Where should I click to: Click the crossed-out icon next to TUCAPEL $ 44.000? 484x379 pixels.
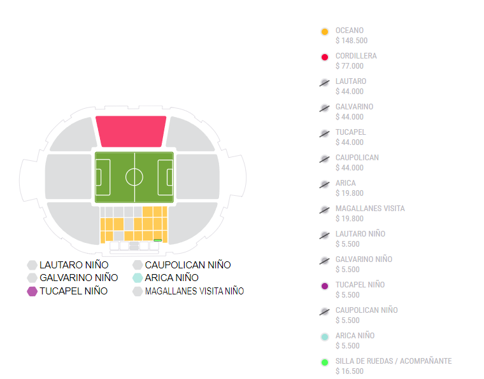(x=325, y=134)
